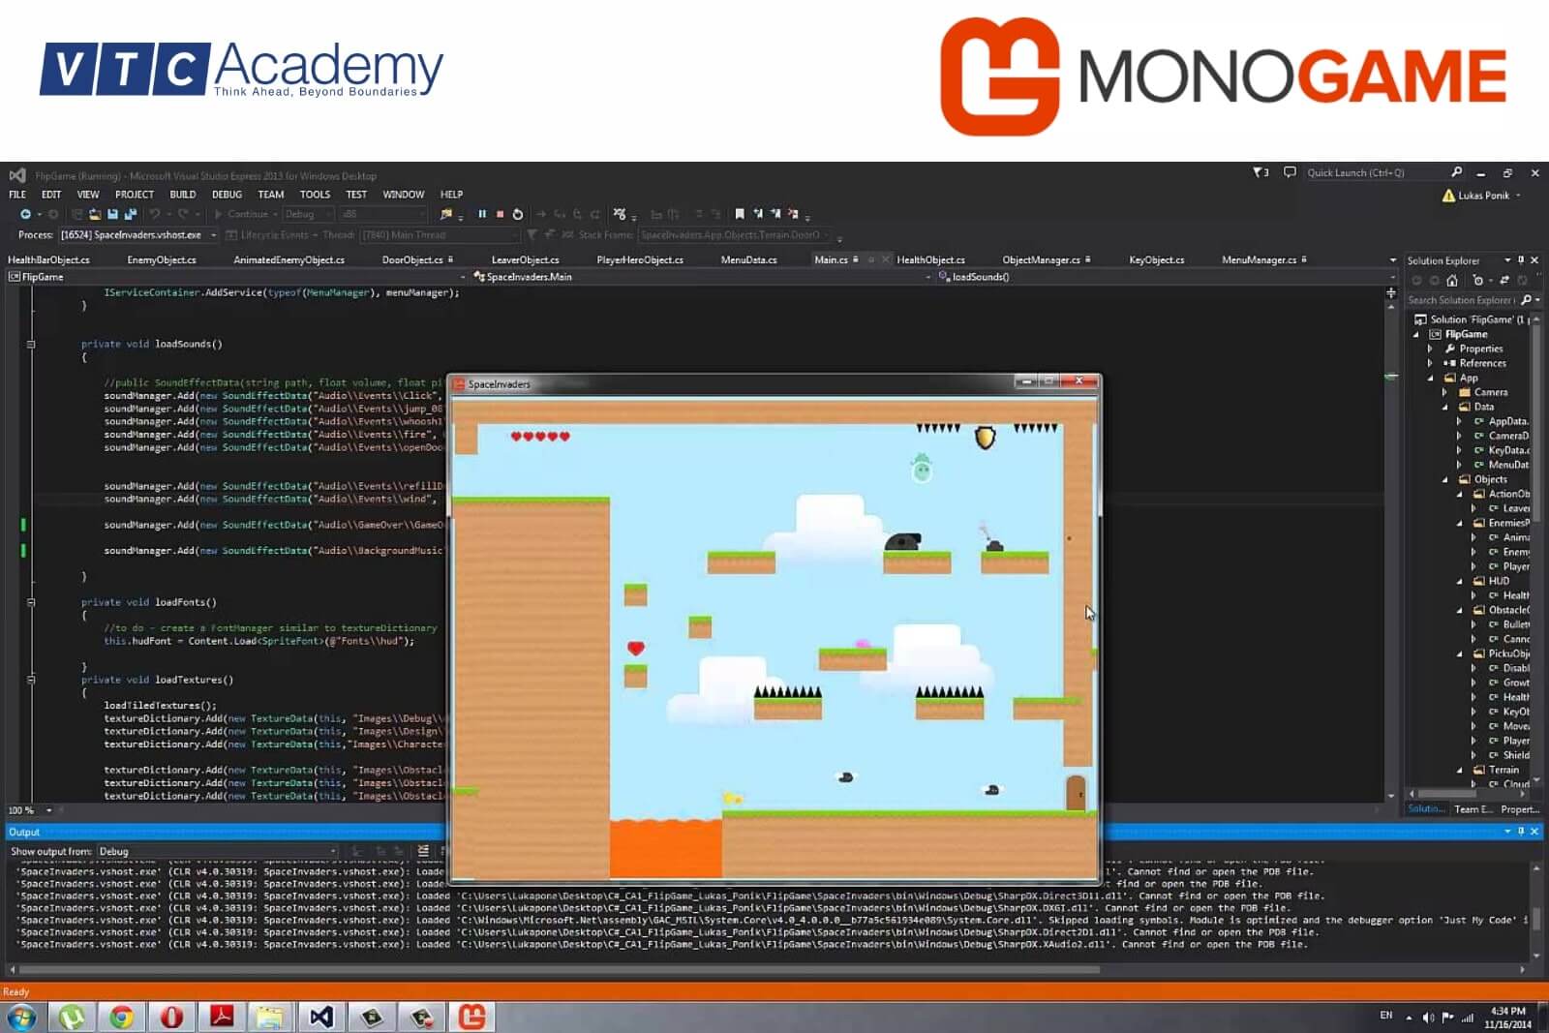Click the Save All toolbar icon
The height and width of the screenshot is (1033, 1549).
click(x=130, y=214)
